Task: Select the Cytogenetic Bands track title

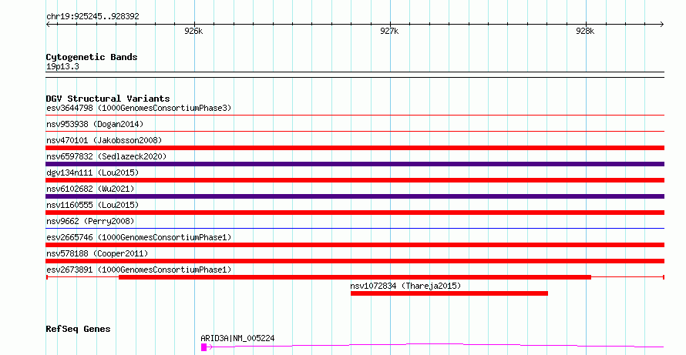Action: point(92,57)
